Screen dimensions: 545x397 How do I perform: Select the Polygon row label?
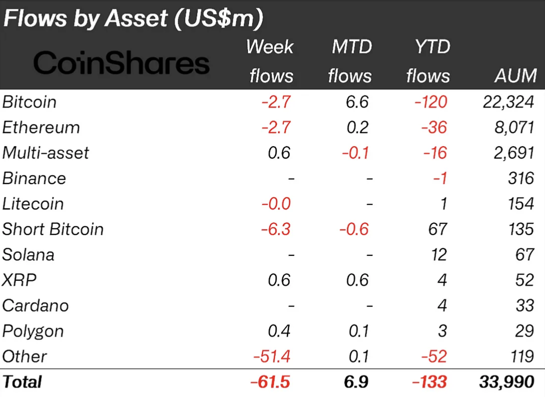tap(33, 331)
